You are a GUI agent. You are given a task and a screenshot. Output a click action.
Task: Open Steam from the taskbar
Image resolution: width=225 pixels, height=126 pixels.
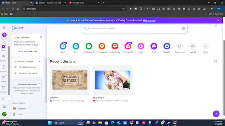click(168, 123)
